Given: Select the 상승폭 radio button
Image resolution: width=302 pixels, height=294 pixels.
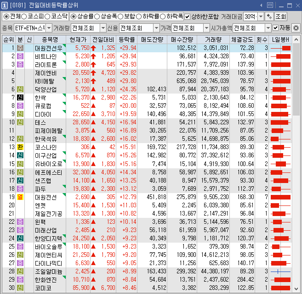Looking at the screenshot, I should pos(97,17).
